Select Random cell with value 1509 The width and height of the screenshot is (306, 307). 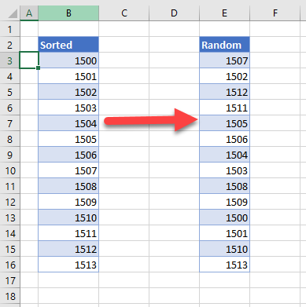click(x=224, y=202)
